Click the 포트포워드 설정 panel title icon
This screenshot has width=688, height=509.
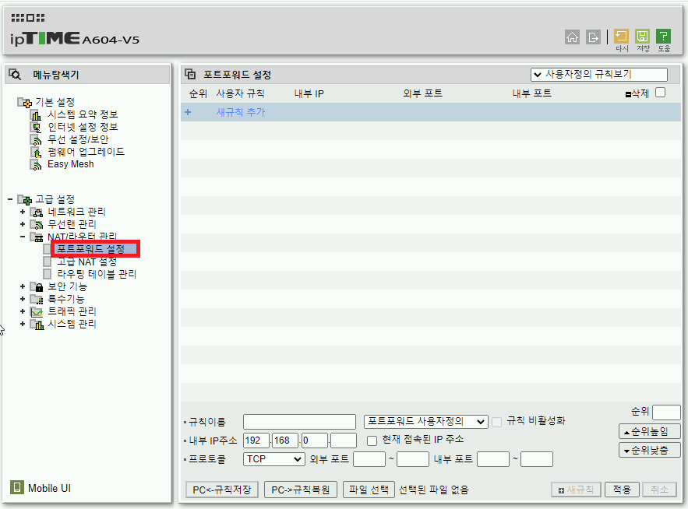190,74
